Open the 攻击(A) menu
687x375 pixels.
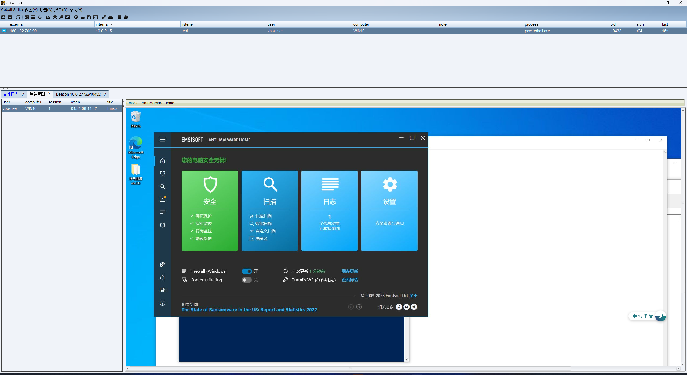coord(46,10)
